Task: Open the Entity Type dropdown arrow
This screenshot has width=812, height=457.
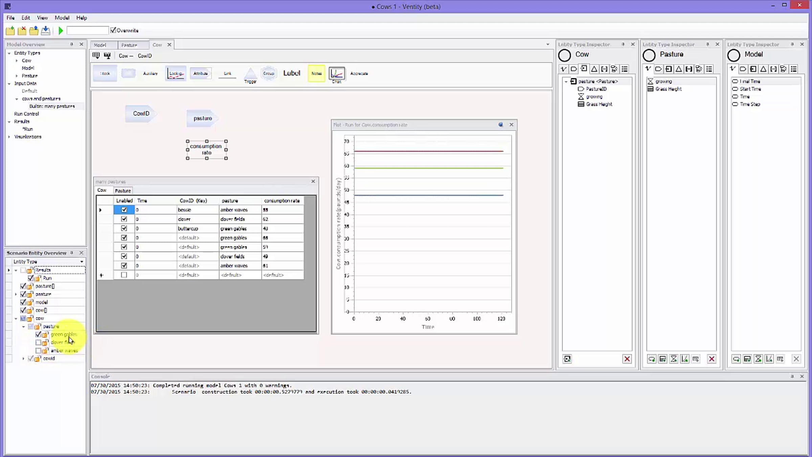Action: pos(82,262)
